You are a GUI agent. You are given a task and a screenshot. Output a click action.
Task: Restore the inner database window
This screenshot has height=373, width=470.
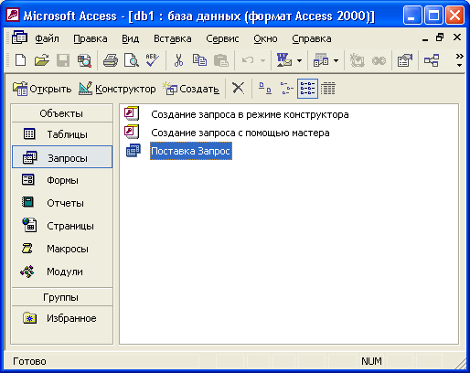(440, 37)
